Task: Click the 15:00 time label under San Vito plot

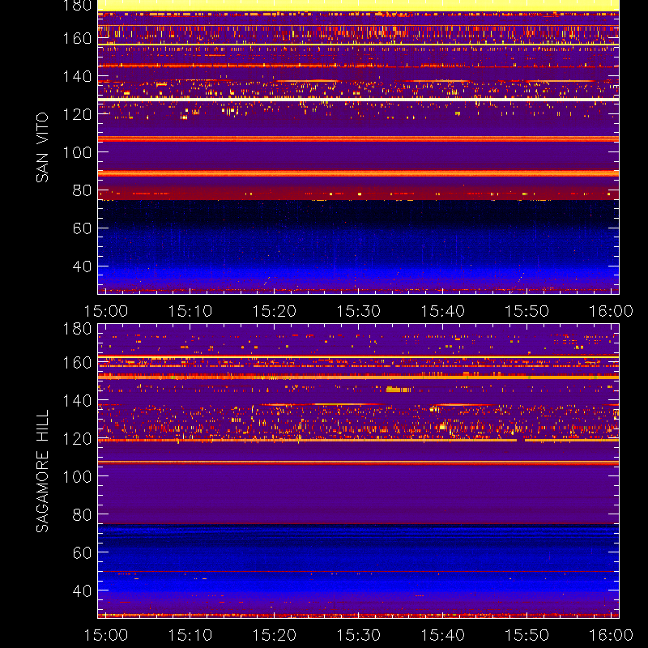Action: pos(106,311)
